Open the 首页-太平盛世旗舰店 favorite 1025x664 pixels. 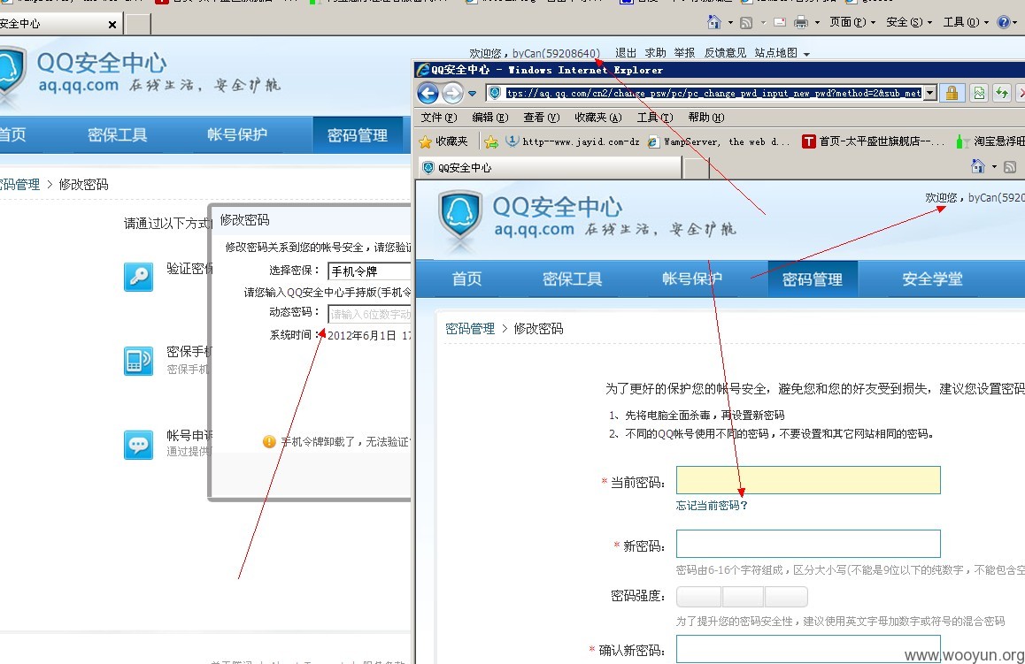click(x=873, y=141)
